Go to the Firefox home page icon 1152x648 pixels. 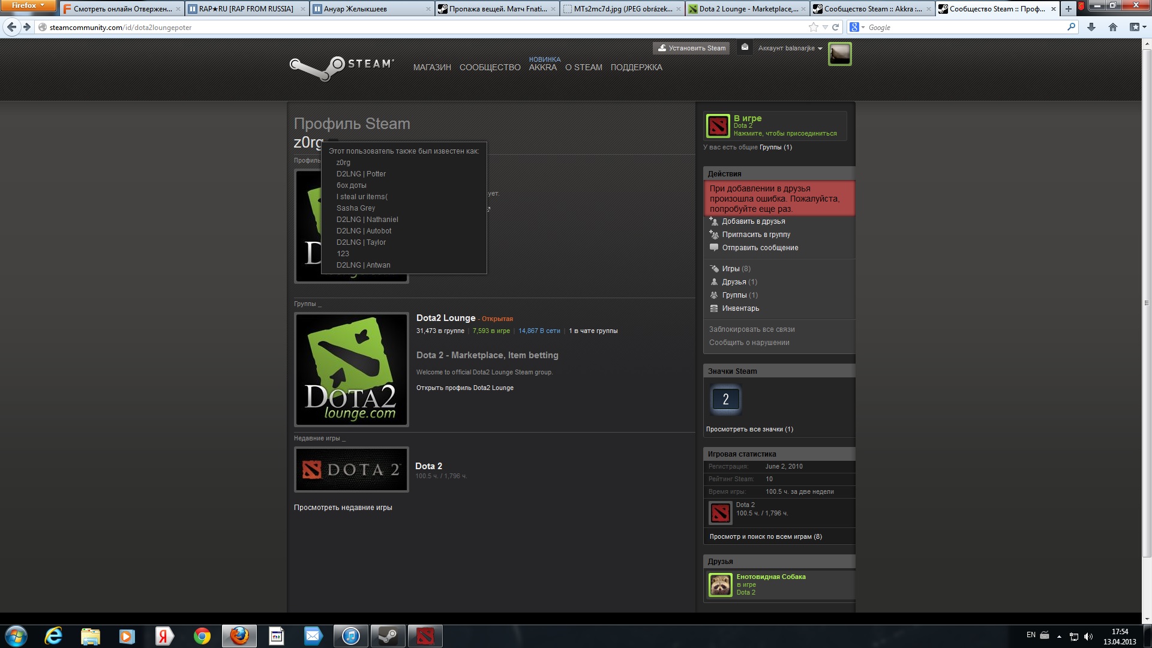pos(1112,27)
